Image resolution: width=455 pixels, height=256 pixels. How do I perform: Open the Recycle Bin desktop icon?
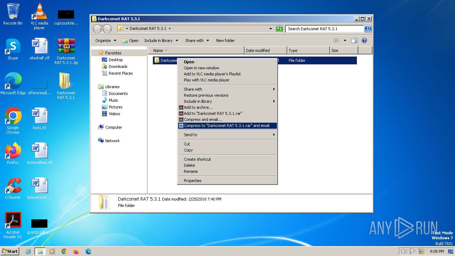coord(13,14)
